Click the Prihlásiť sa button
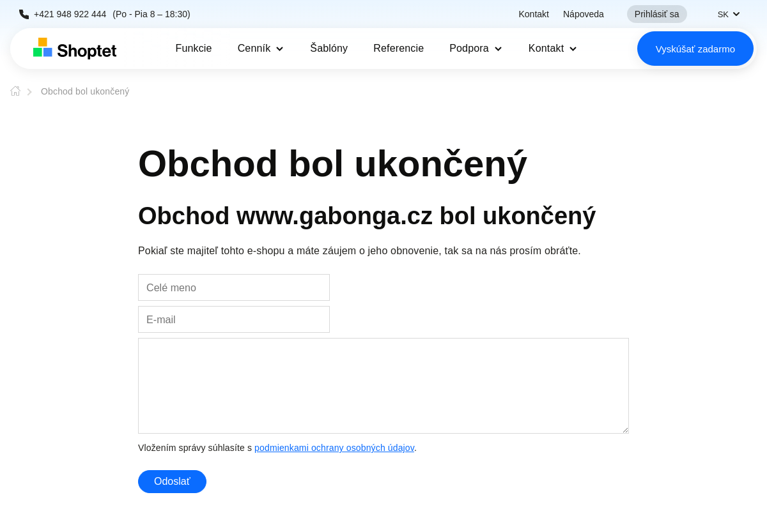 pos(656,13)
